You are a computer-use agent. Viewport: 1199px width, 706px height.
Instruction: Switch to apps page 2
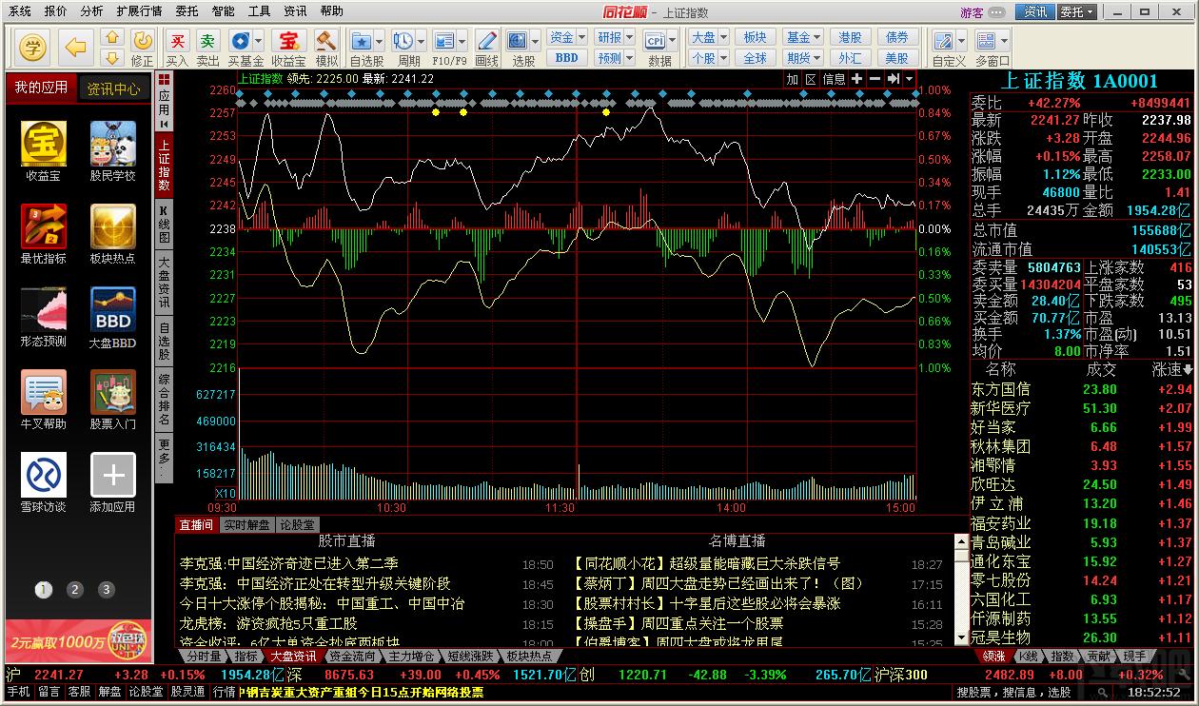point(75,589)
